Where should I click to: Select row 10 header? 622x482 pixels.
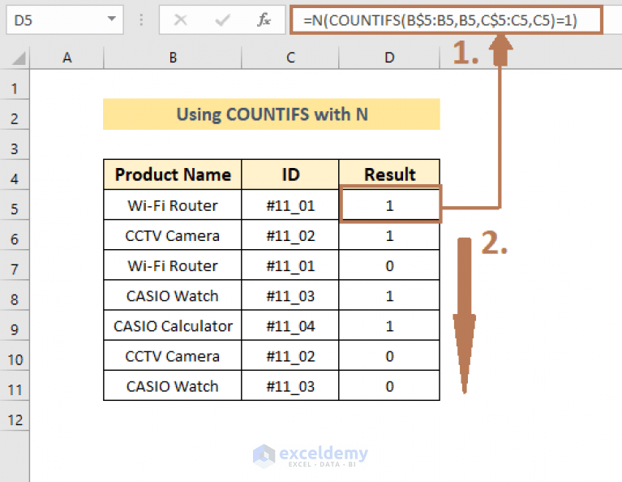15,355
